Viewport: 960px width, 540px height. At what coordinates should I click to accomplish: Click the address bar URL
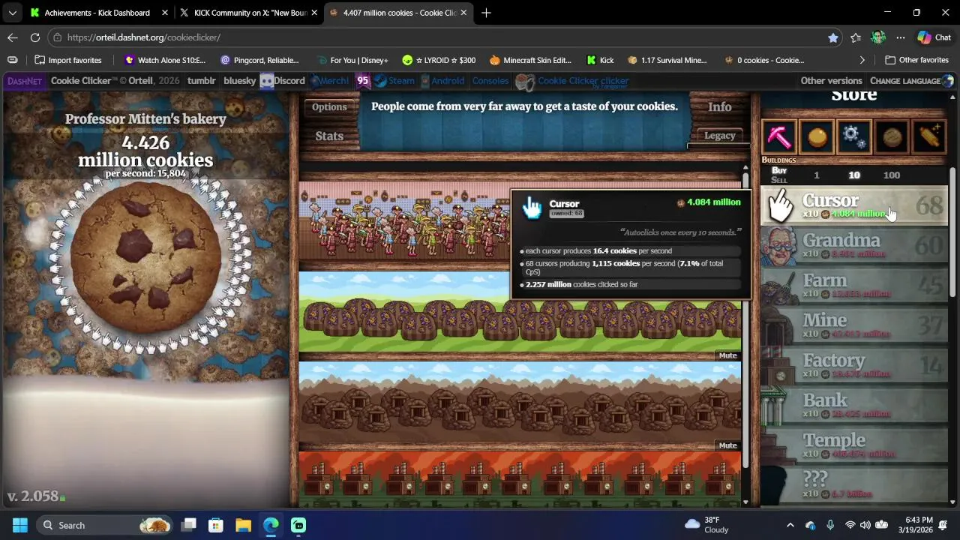(x=143, y=37)
